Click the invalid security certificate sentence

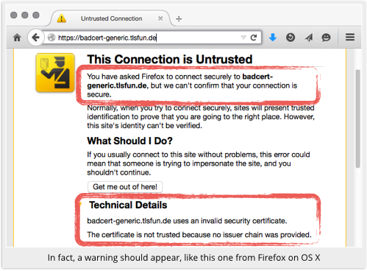[x=187, y=221]
